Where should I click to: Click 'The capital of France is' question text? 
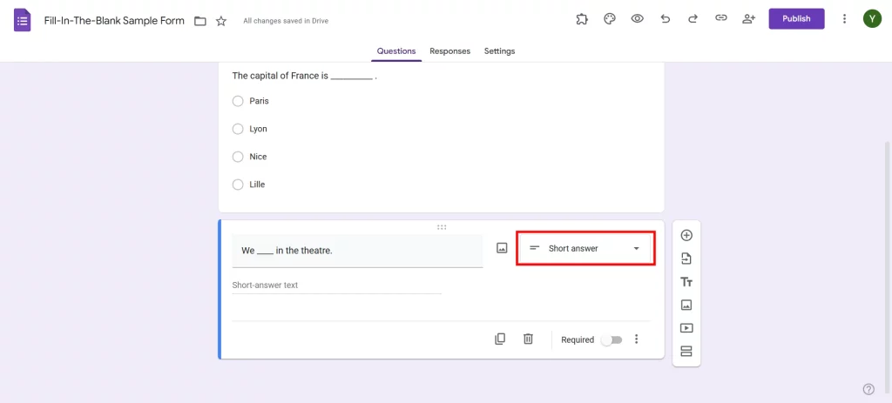[x=304, y=76]
